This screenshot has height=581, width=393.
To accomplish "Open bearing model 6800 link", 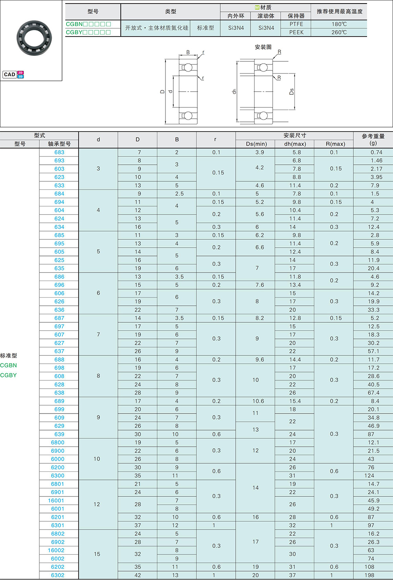I will (58, 442).
